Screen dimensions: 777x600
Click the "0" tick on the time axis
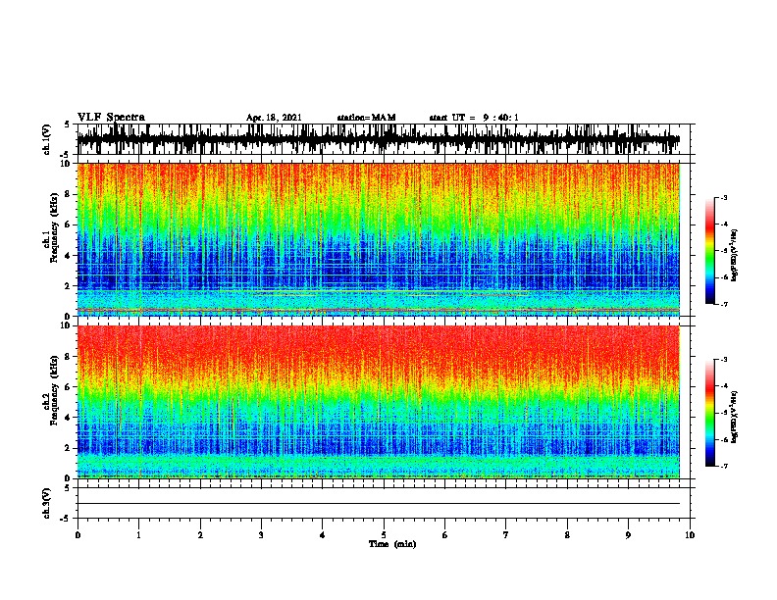pos(78,535)
